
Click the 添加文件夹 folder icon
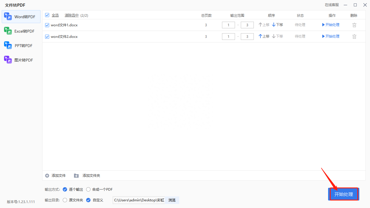click(76, 176)
